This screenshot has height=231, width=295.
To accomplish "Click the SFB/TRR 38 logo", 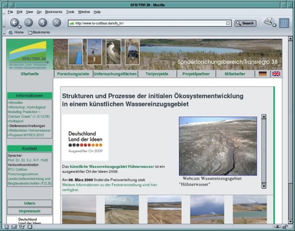I will [29, 54].
